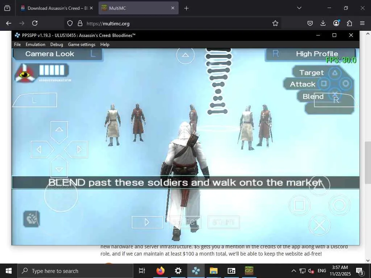Switch to the Download Assassin's Creed tab

(x=57, y=8)
